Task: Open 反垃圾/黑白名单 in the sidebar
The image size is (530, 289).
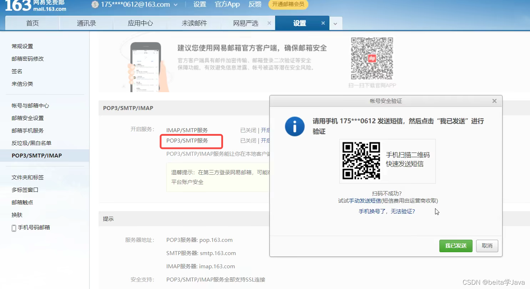Action: pyautogui.click(x=31, y=143)
